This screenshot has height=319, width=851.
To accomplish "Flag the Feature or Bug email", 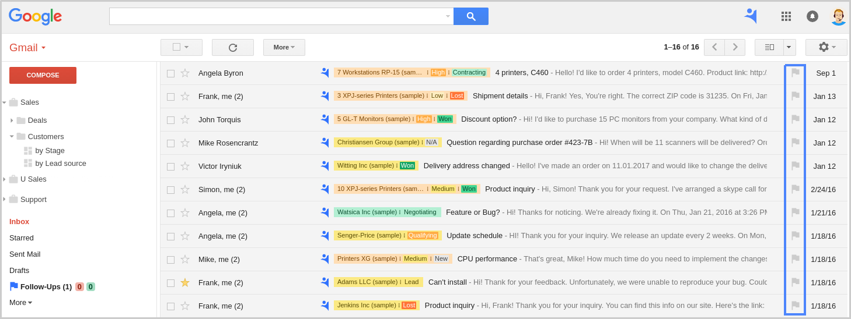I will (795, 212).
